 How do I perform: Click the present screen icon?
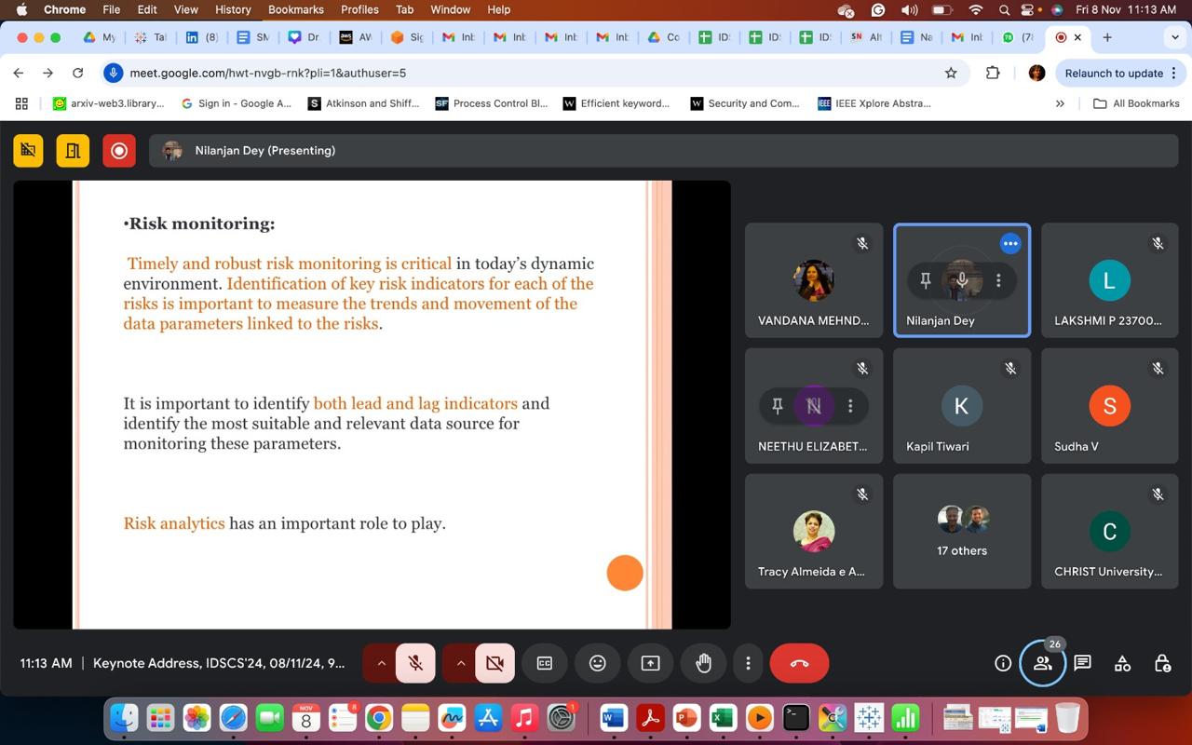click(650, 663)
